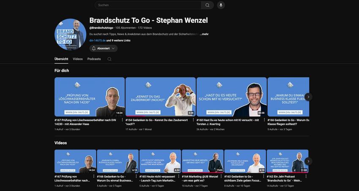Show next videos in Videos carousel

point(308,161)
